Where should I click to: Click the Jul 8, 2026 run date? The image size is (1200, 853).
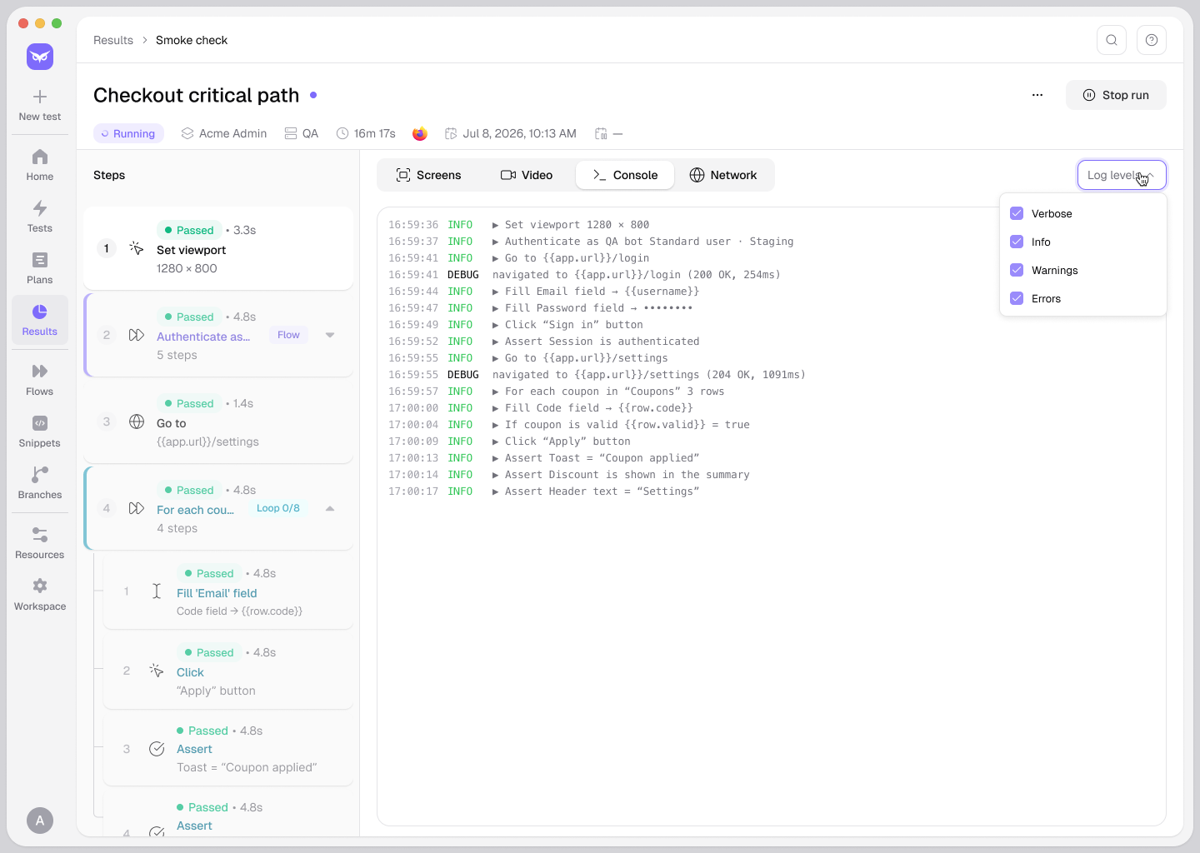point(511,133)
